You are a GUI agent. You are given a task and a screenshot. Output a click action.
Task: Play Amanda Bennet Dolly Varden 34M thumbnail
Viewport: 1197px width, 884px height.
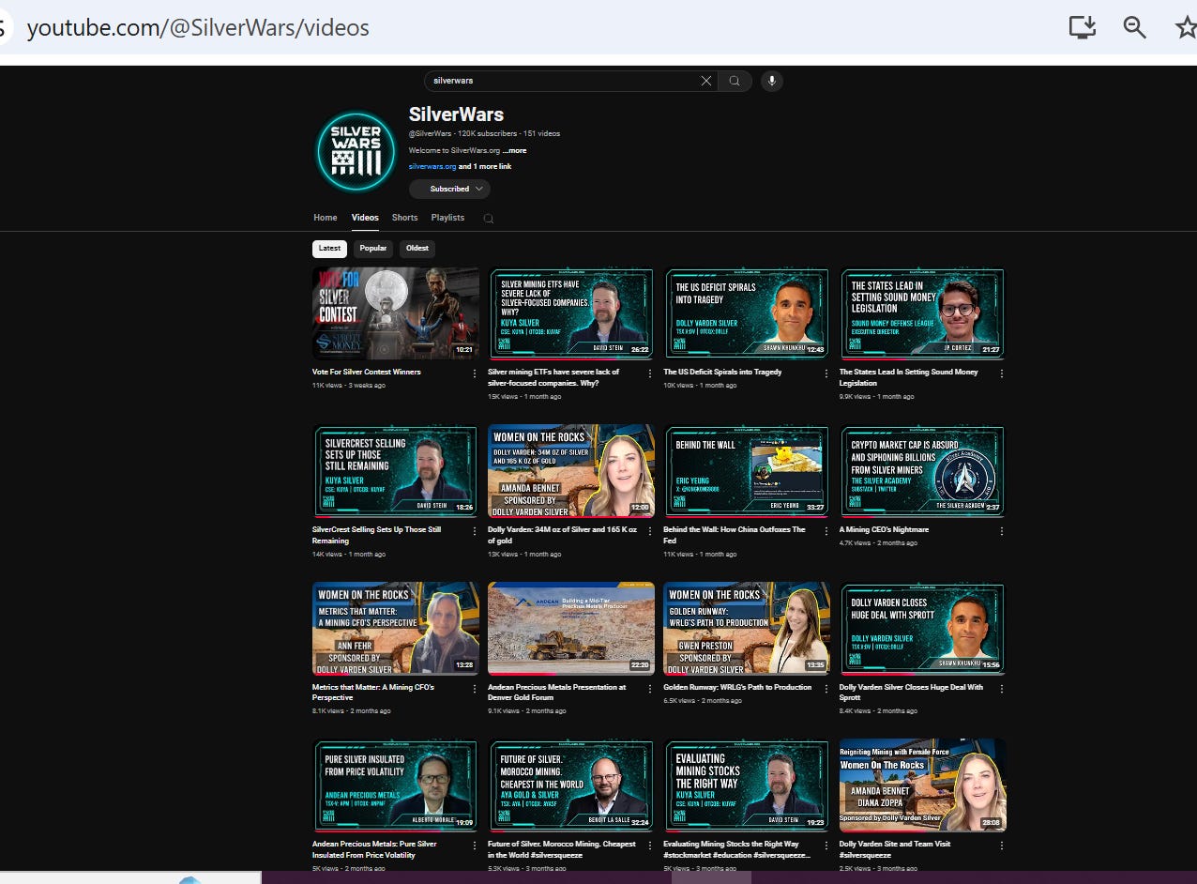pyautogui.click(x=571, y=471)
